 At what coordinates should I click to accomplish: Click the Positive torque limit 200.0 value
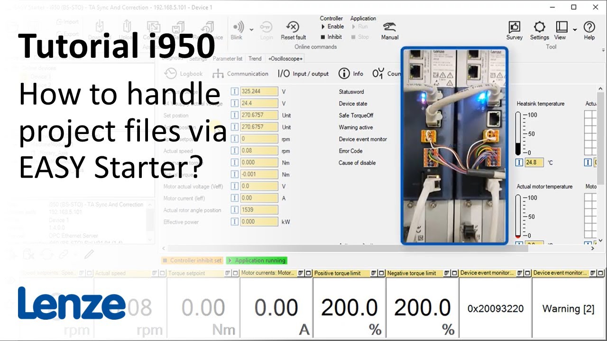(349, 308)
